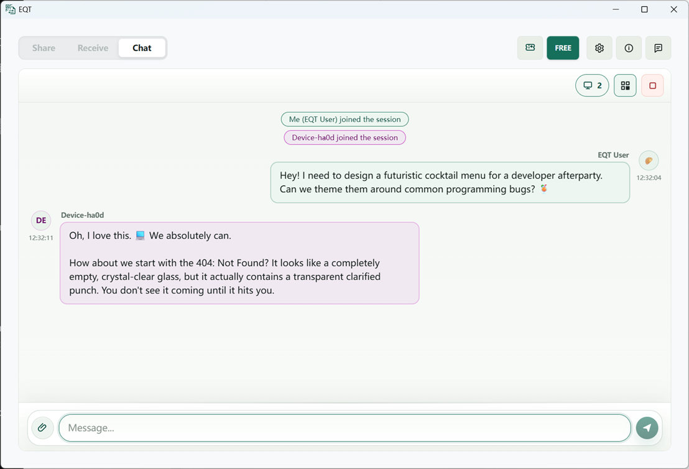The width and height of the screenshot is (689, 469).
Task: Open the info circle icon
Action: [x=629, y=48]
